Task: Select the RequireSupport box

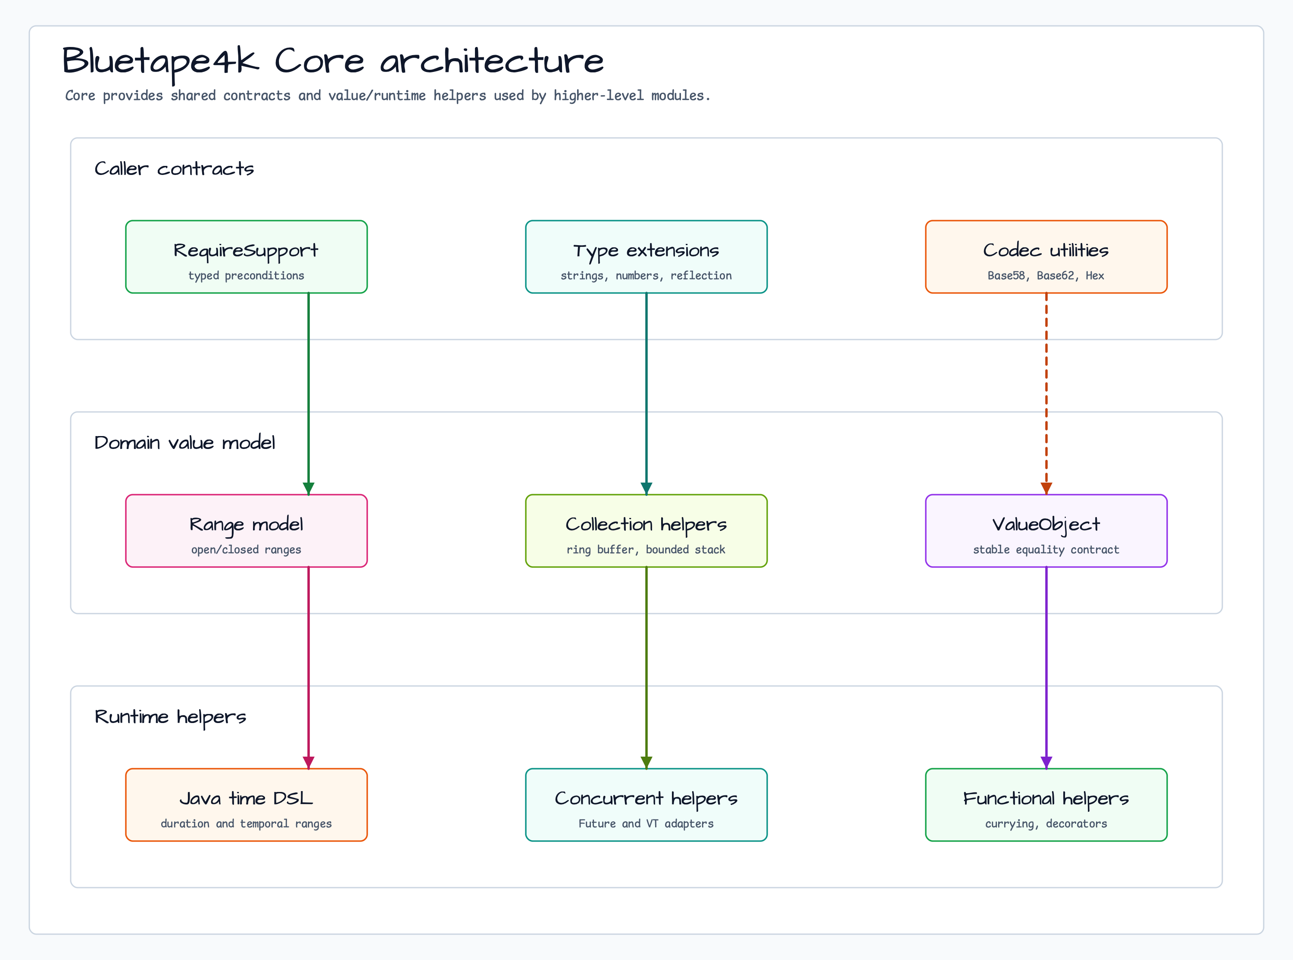Action: pos(247,256)
